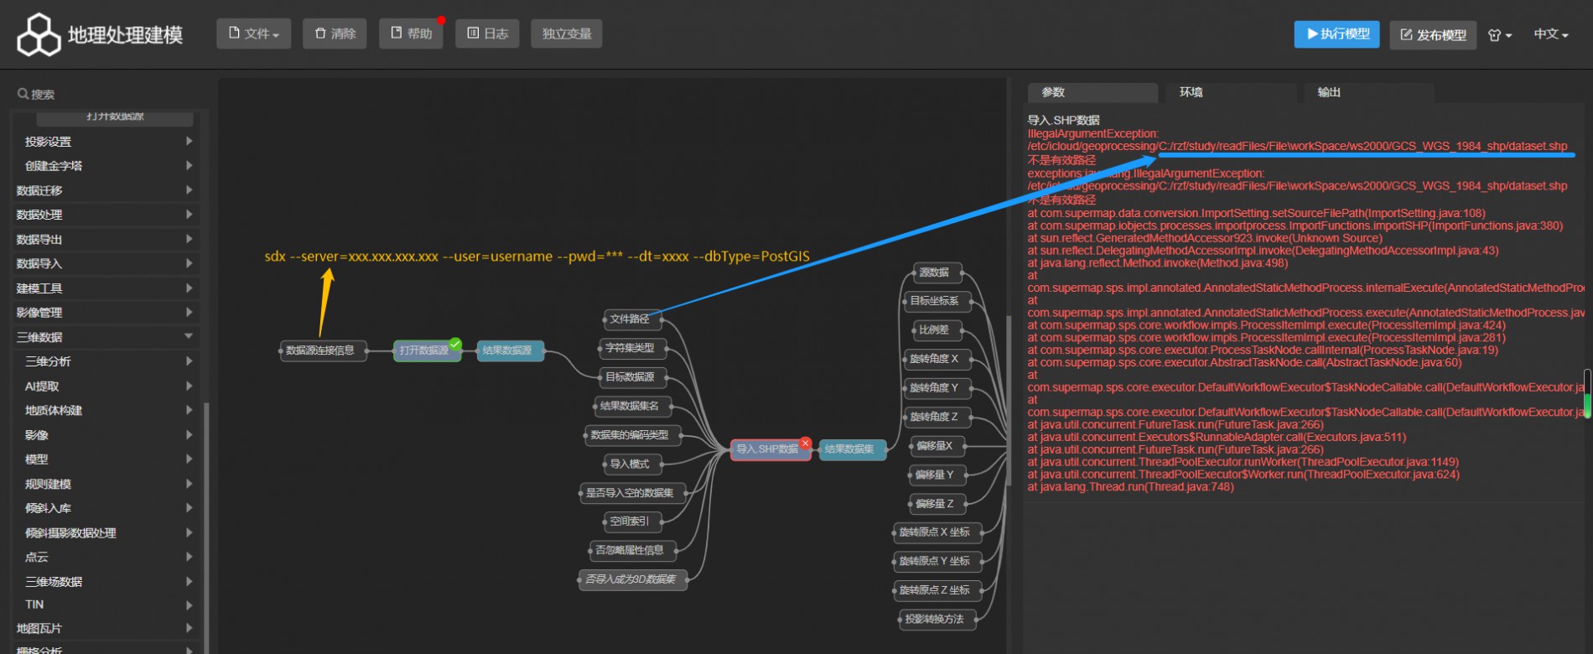Image resolution: width=1593 pixels, height=654 pixels.
Task: Click the green checkmark on 打开数据源 node
Action: [455, 343]
